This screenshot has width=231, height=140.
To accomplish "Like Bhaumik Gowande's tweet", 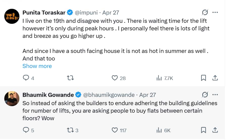I will pos(115,130).
